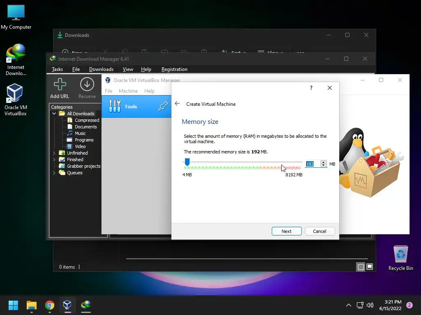Open notification badge showing 2
Image resolution: width=421 pixels, height=315 pixels.
tap(409, 305)
